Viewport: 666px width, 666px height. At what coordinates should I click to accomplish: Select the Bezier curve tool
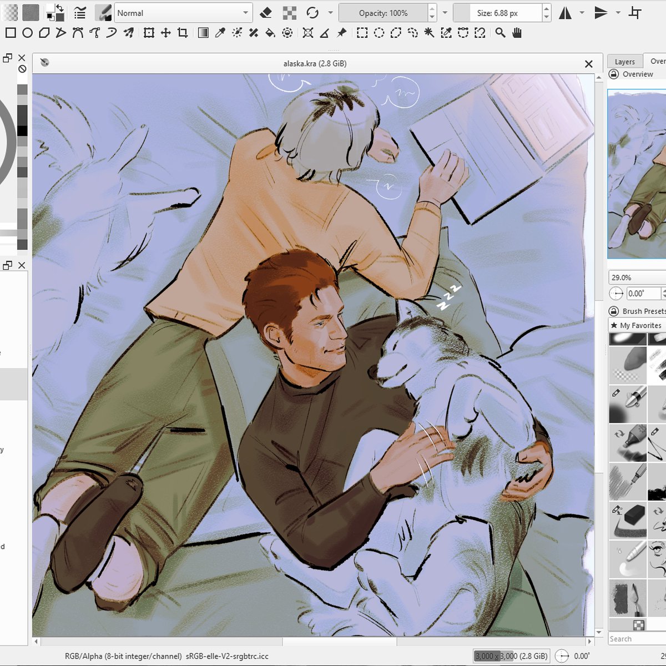(78, 33)
